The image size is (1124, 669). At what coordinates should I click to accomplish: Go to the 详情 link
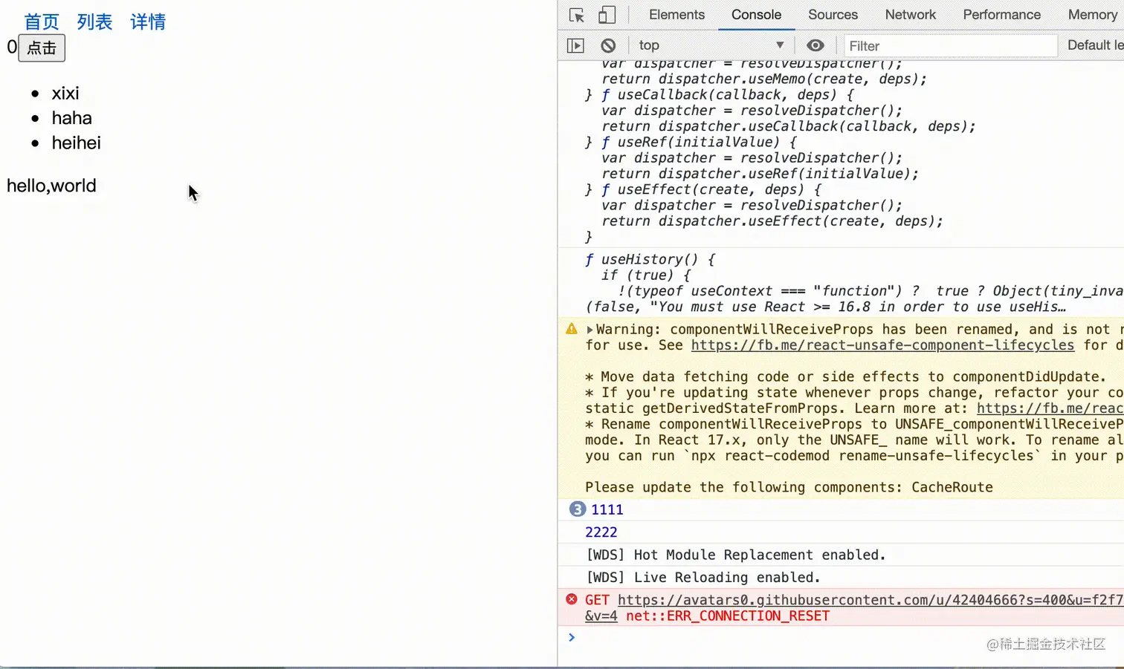[148, 22]
